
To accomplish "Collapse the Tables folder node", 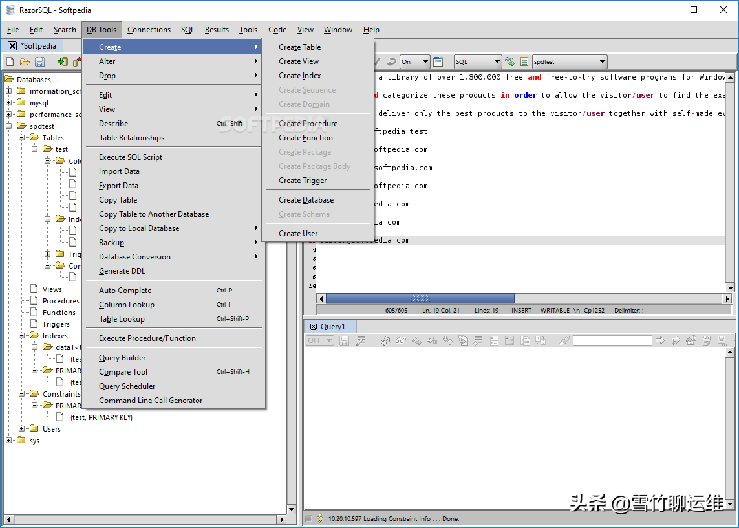I will coord(22,137).
